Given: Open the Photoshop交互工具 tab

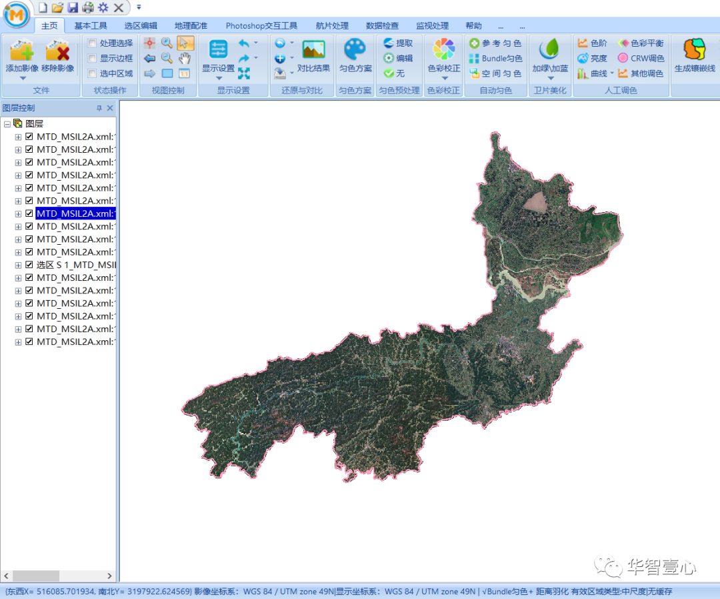Looking at the screenshot, I should coord(261,26).
